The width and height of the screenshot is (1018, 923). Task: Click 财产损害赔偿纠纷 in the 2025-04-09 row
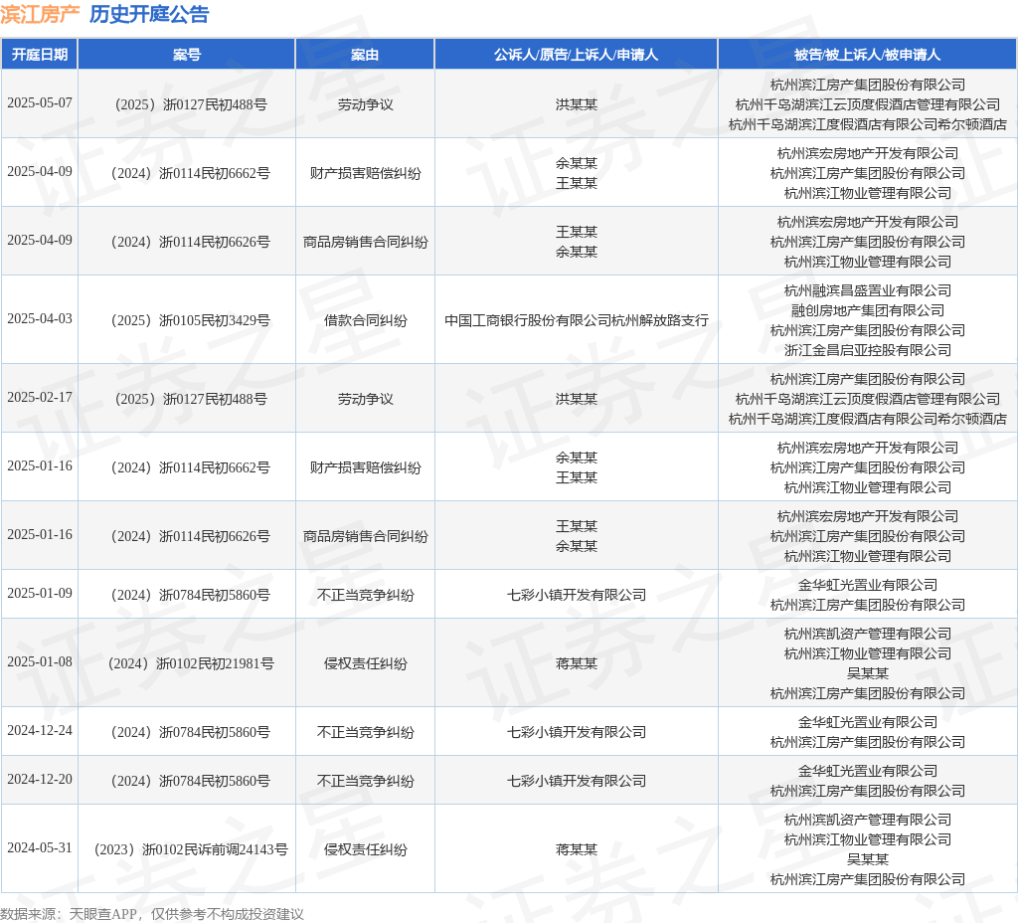366,173
